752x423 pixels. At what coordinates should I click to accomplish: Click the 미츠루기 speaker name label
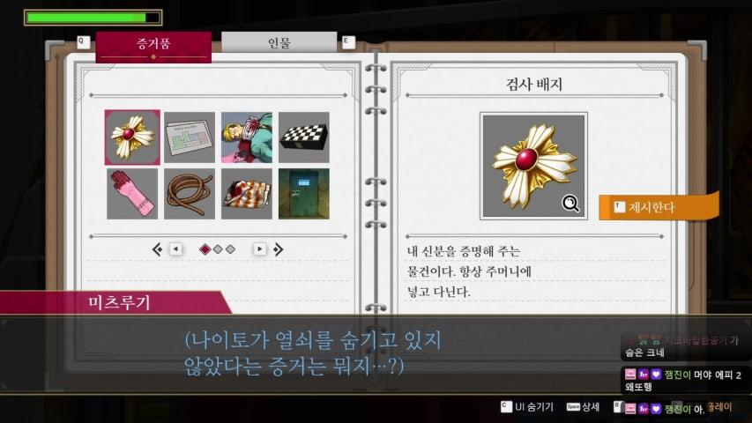[x=119, y=302]
